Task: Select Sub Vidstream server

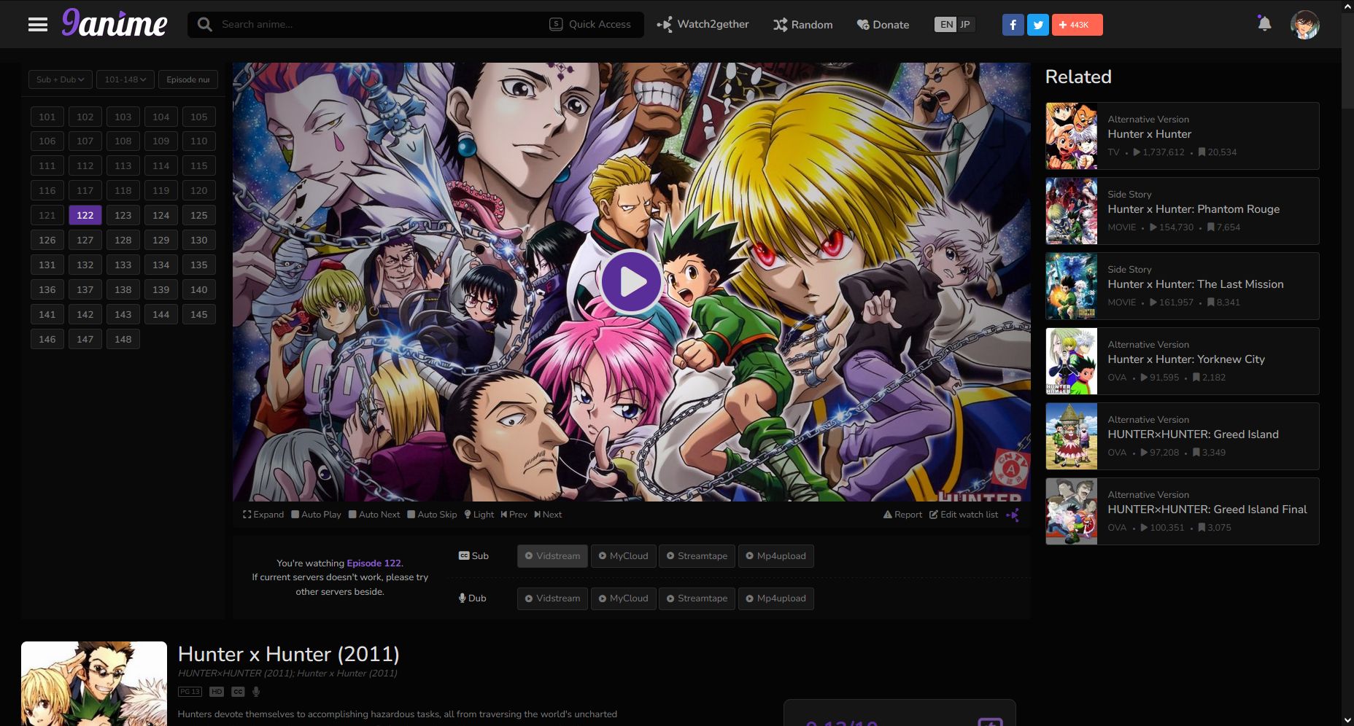Action: (552, 556)
